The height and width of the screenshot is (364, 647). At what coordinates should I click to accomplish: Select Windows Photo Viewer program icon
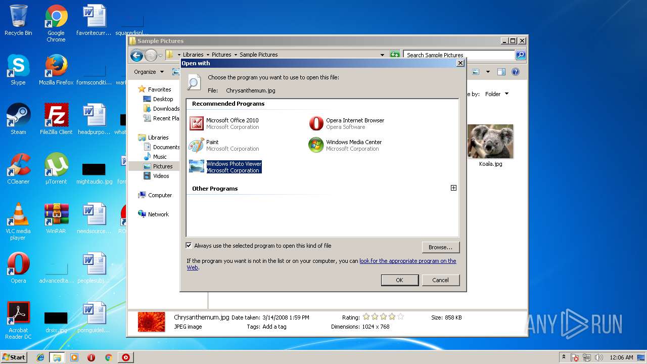coord(196,166)
